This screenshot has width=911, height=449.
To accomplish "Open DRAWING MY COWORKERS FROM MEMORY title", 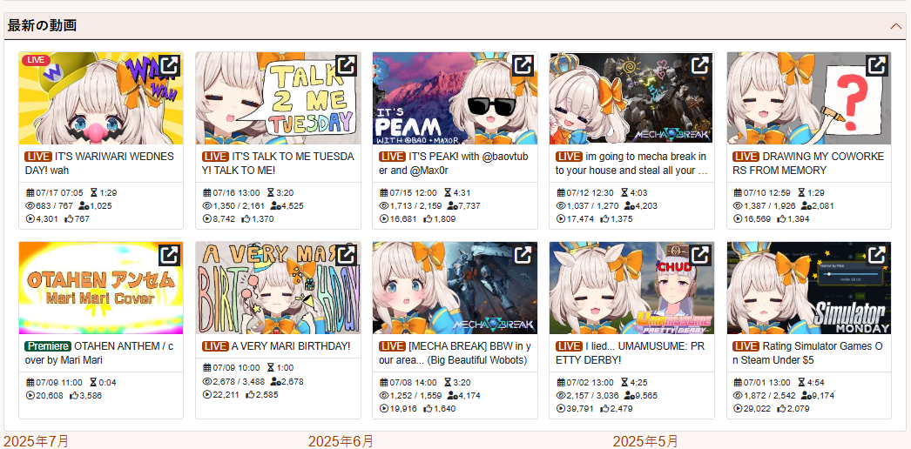I will coord(808,164).
